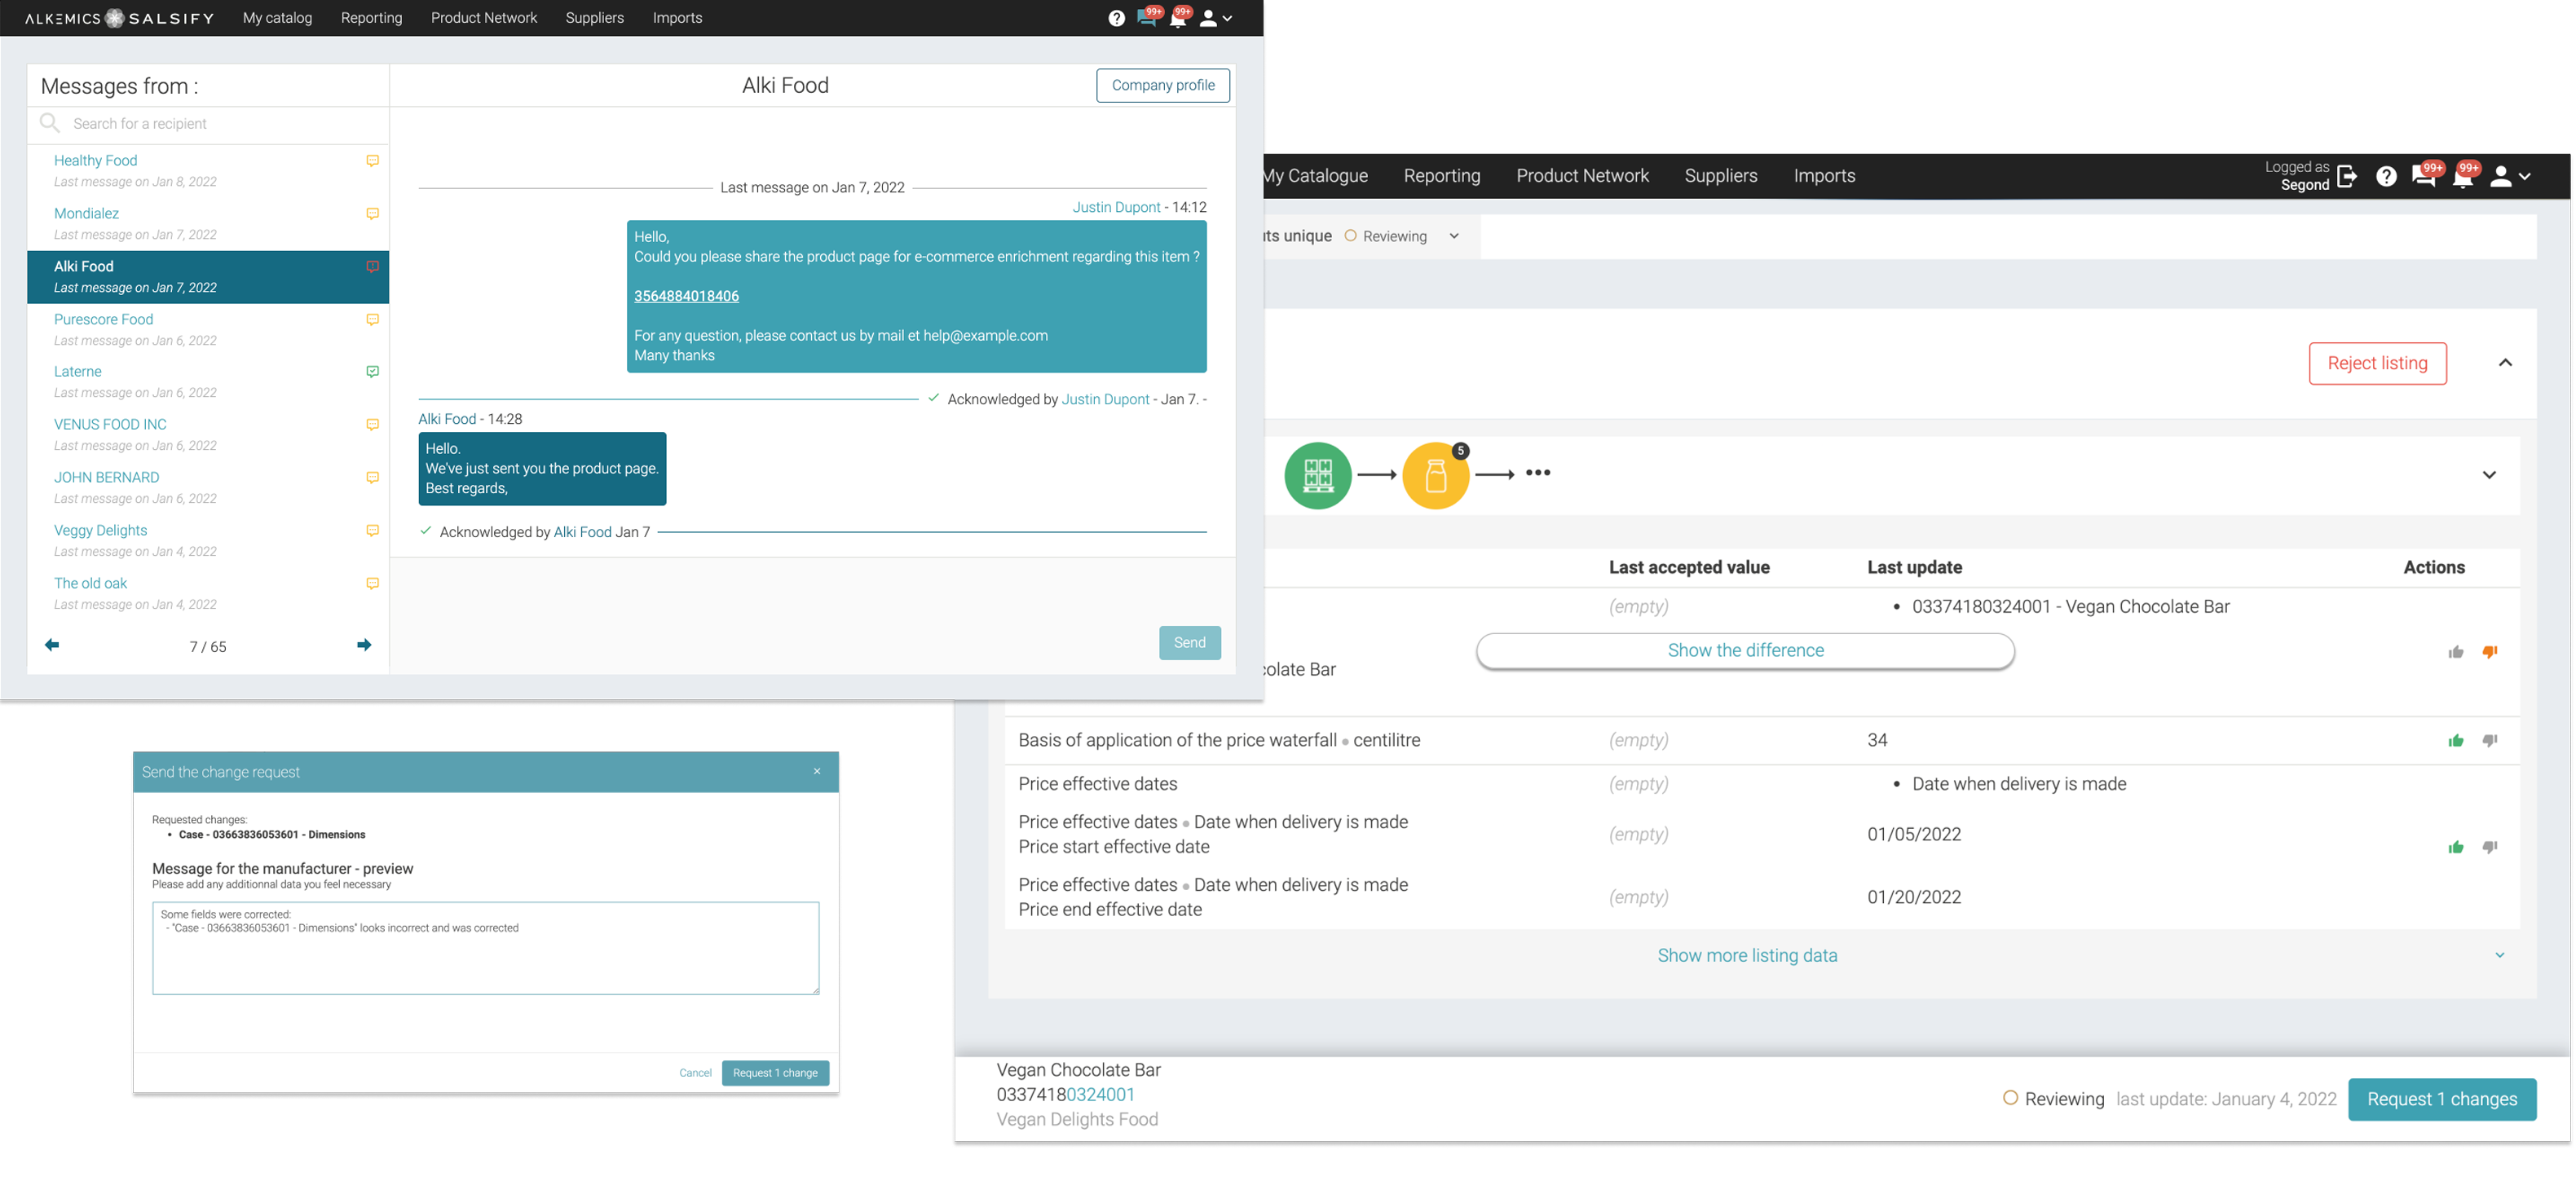This screenshot has width=2576, height=1203.
Task: Open user menu in listing window top bar
Action: 2509,177
